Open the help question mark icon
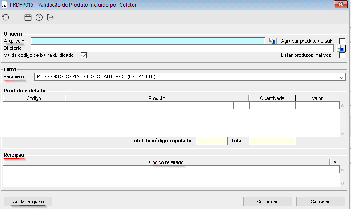 (x=39, y=17)
